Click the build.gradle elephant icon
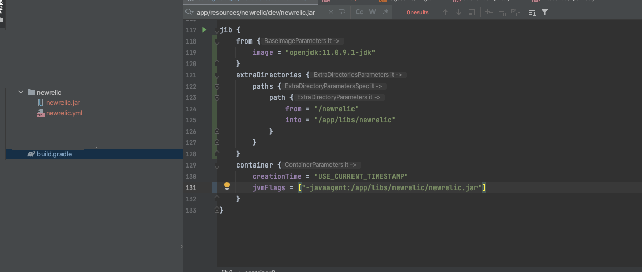The height and width of the screenshot is (272, 642). click(x=31, y=154)
